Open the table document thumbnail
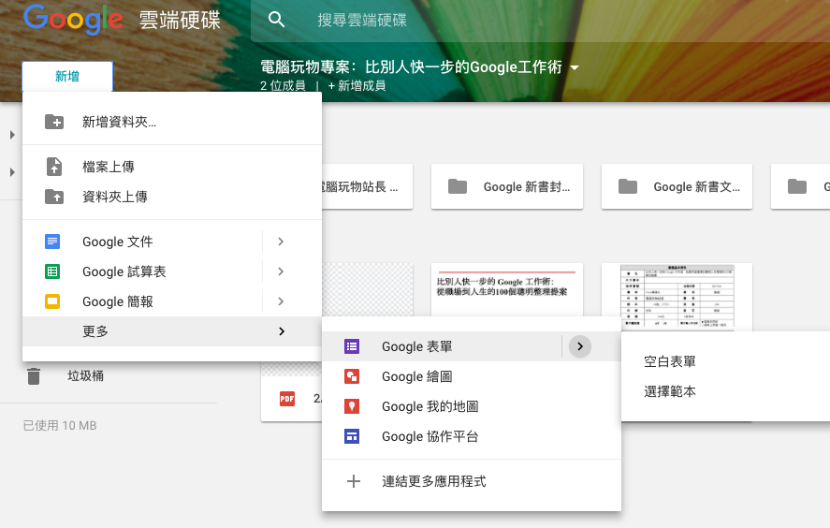This screenshot has width=830, height=528. [x=677, y=297]
